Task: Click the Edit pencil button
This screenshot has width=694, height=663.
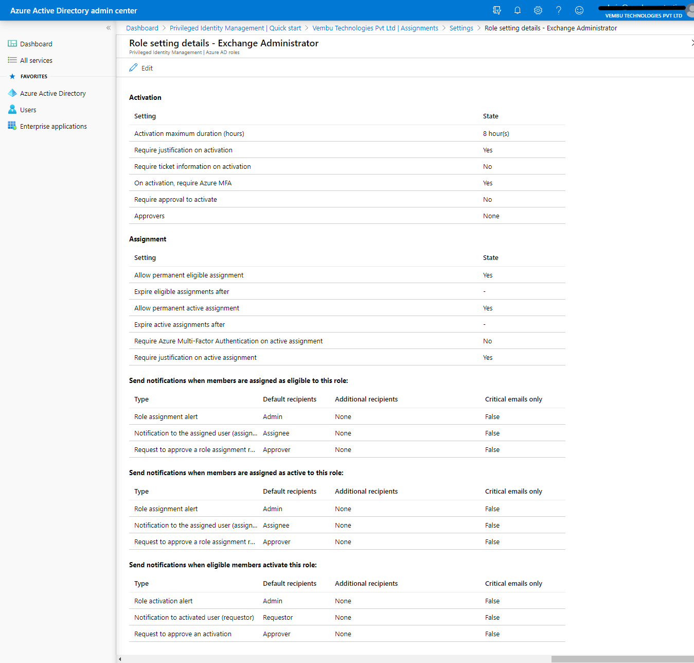Action: click(x=141, y=68)
